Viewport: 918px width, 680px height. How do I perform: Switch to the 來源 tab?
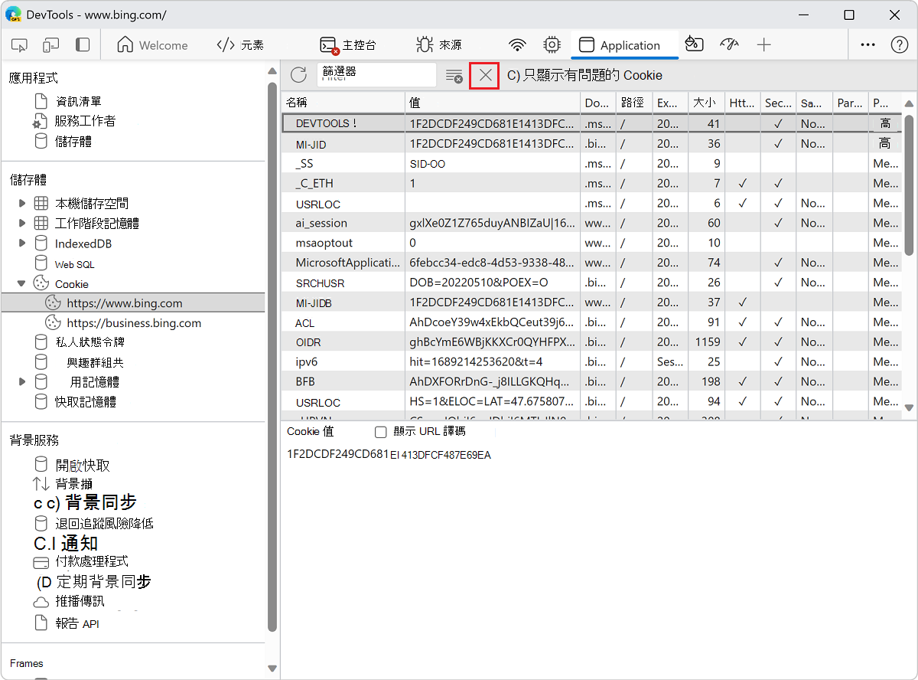coord(440,45)
